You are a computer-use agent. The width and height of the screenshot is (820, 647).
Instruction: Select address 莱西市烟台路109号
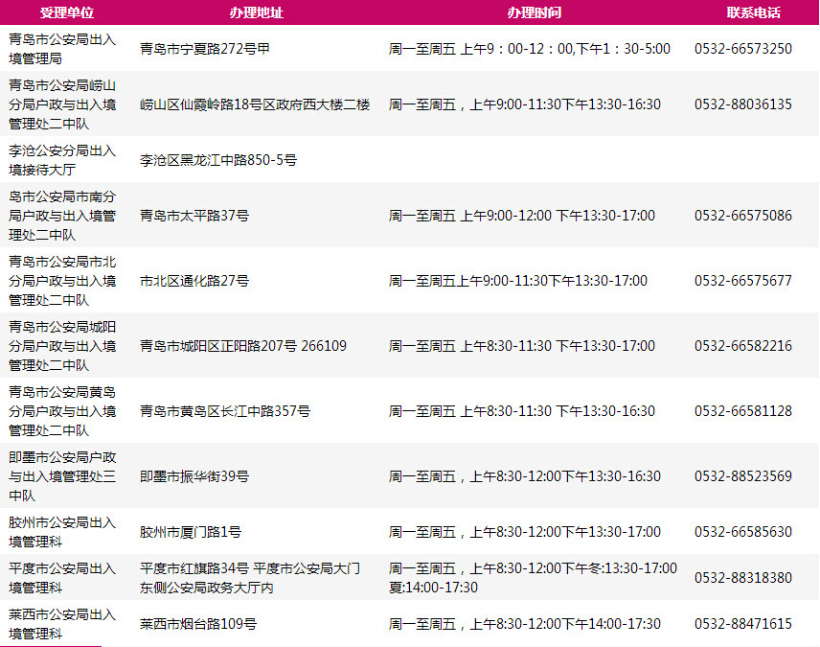point(198,624)
